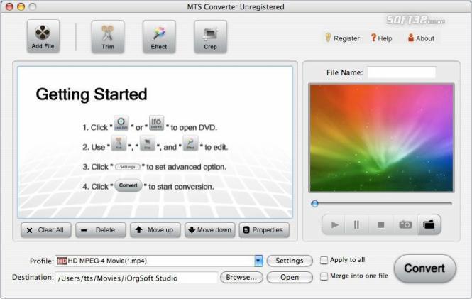Image resolution: width=472 pixels, height=299 pixels.
Task: Enable Merge into one file checkbox
Action: coord(324,276)
